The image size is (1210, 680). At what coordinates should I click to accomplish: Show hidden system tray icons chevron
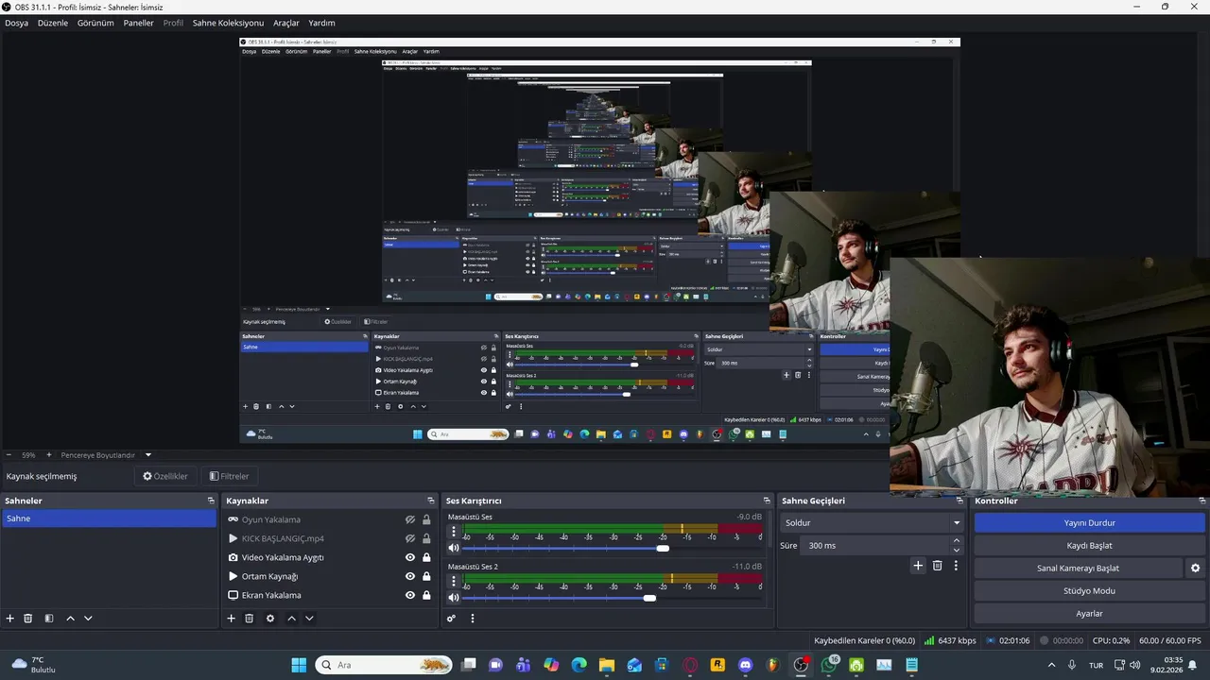click(1051, 665)
